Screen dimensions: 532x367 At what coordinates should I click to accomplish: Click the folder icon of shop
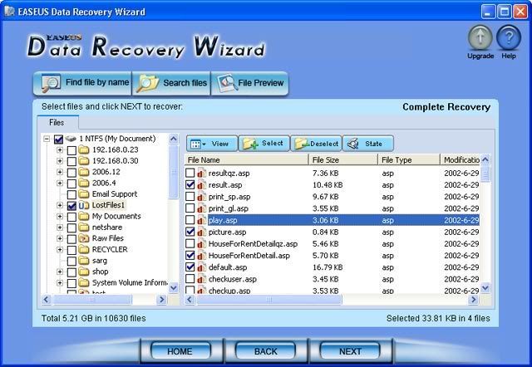83,272
